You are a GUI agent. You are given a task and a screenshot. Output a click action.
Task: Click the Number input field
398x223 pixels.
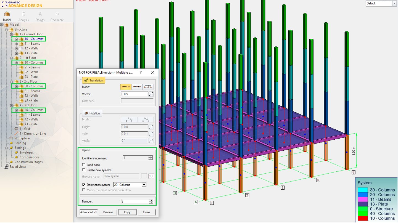point(135,201)
